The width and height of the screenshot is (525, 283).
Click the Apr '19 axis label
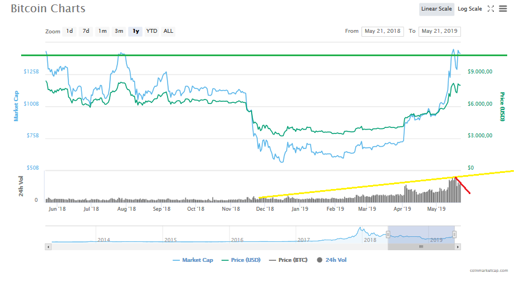(x=402, y=208)
